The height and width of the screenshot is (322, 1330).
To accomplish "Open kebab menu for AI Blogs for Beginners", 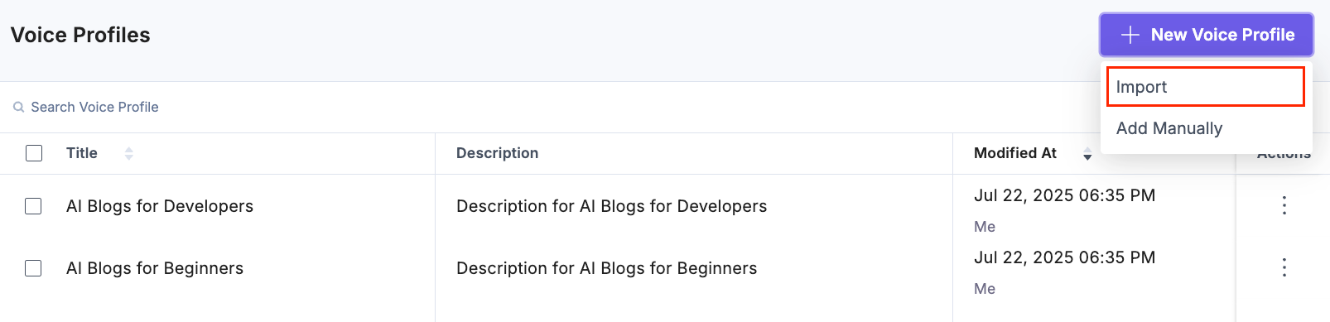I will [1284, 267].
